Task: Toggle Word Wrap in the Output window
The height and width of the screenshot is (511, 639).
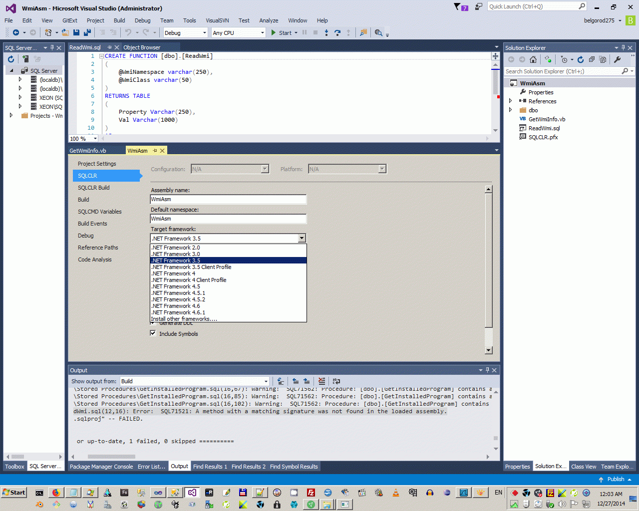Action: coord(336,381)
